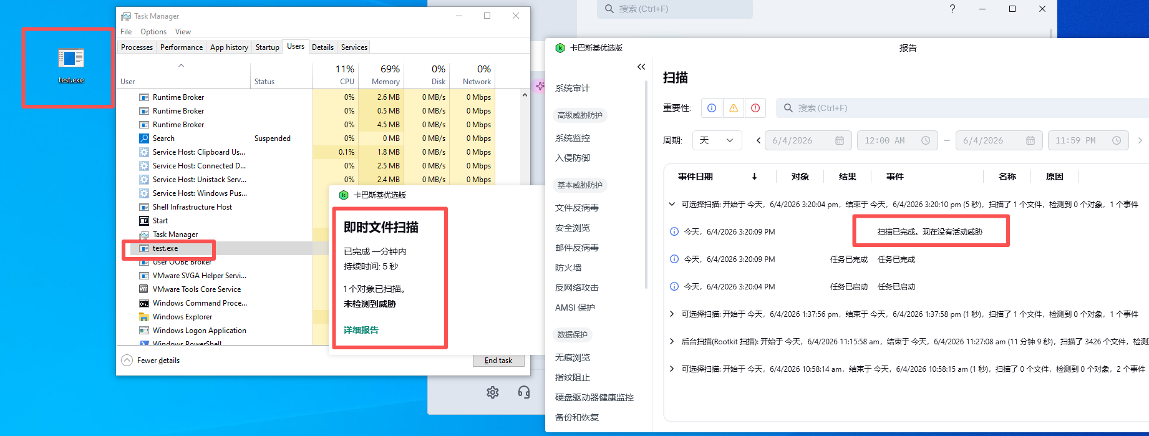Open the Options menu in Task Manager

[x=153, y=32]
